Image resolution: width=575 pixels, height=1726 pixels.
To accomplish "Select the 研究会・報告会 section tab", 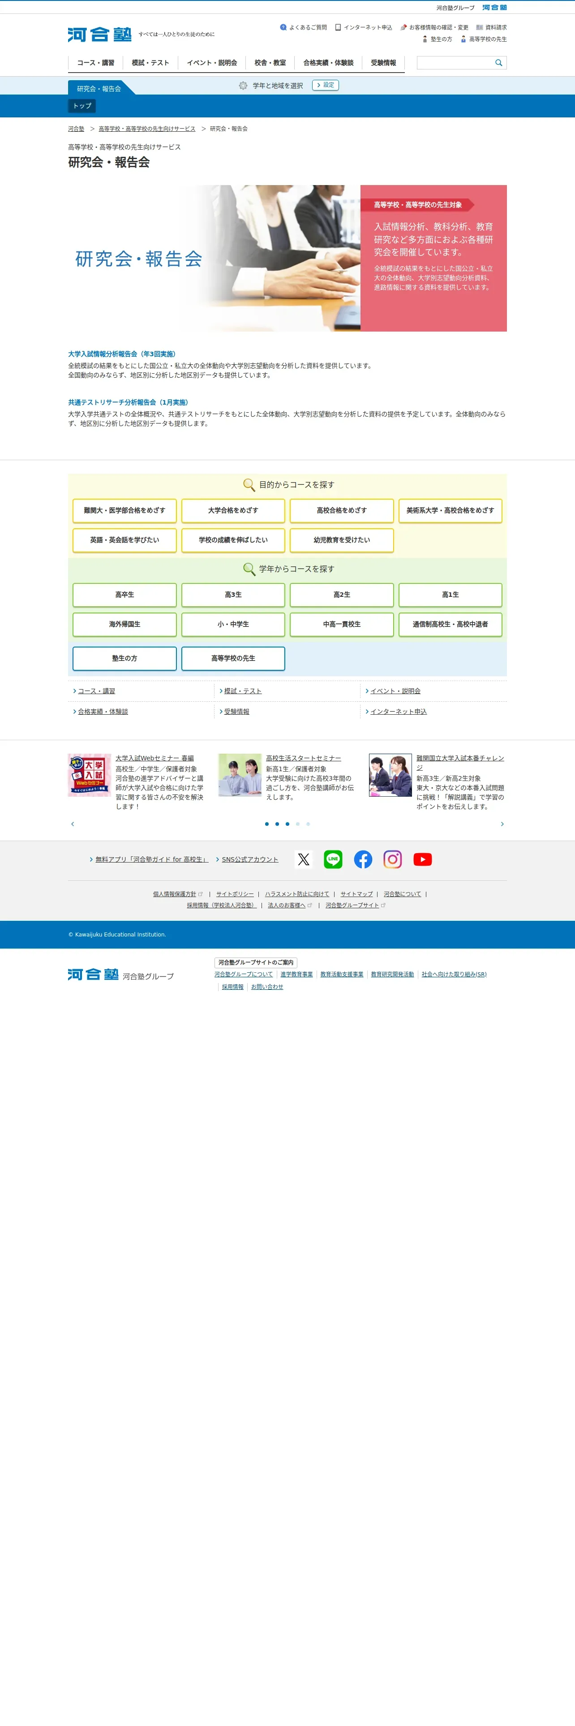I will pos(99,88).
